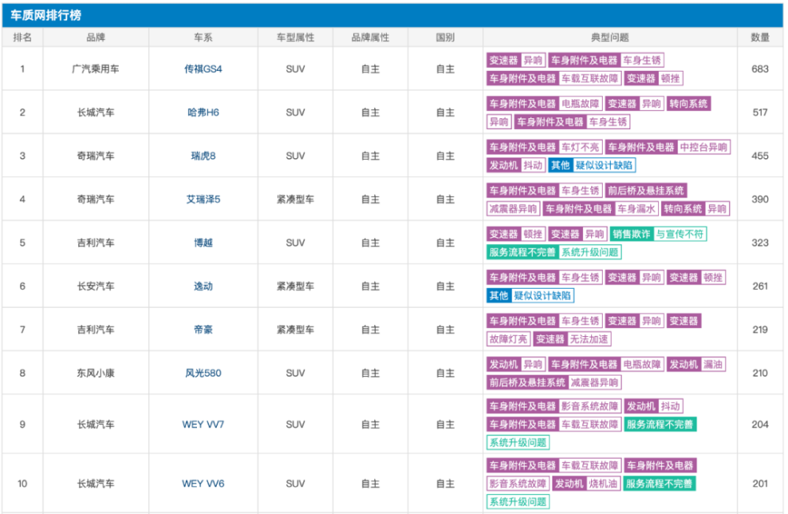Screen dimensions: 788x514
Task: Click 影音系统故障 tag in the WEY VV7 row
Action: (x=589, y=406)
